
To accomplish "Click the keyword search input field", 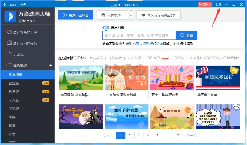I will [139, 36].
